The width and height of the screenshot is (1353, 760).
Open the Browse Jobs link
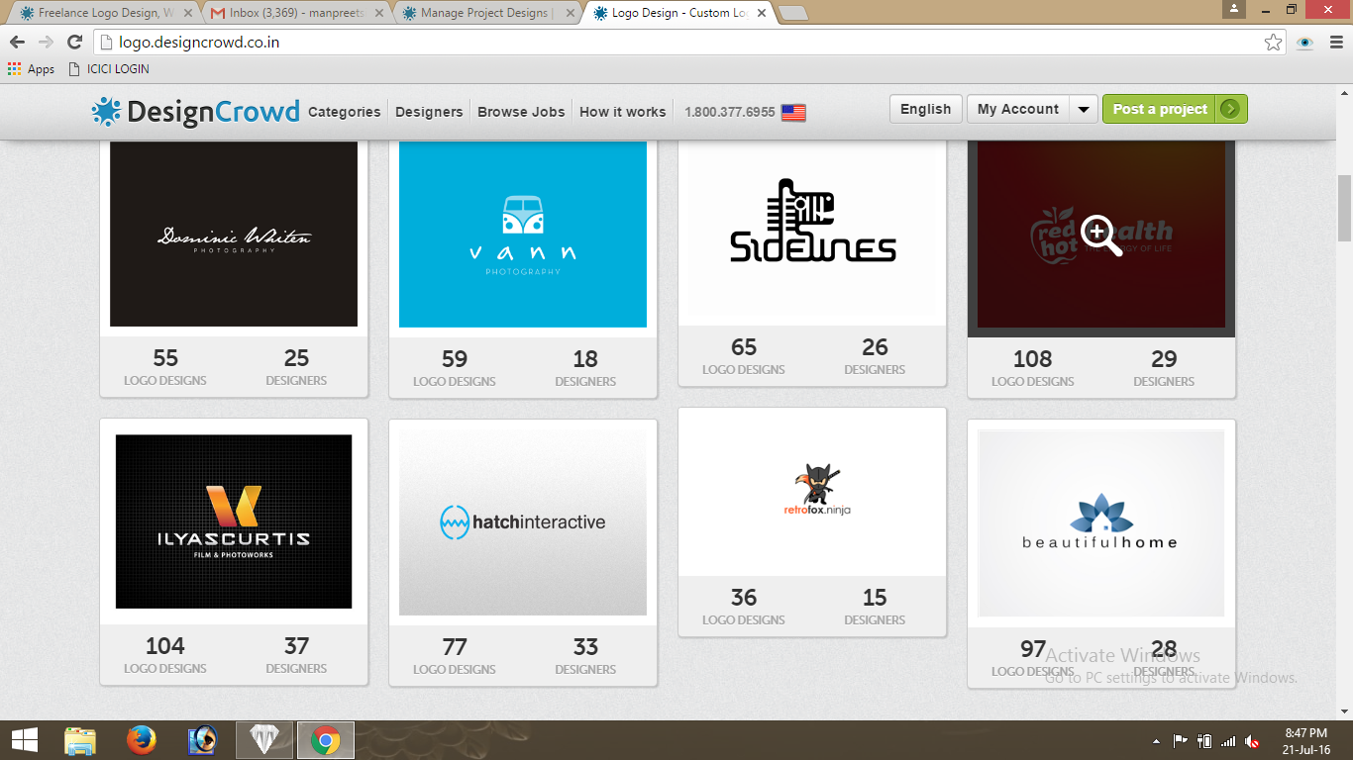[521, 112]
